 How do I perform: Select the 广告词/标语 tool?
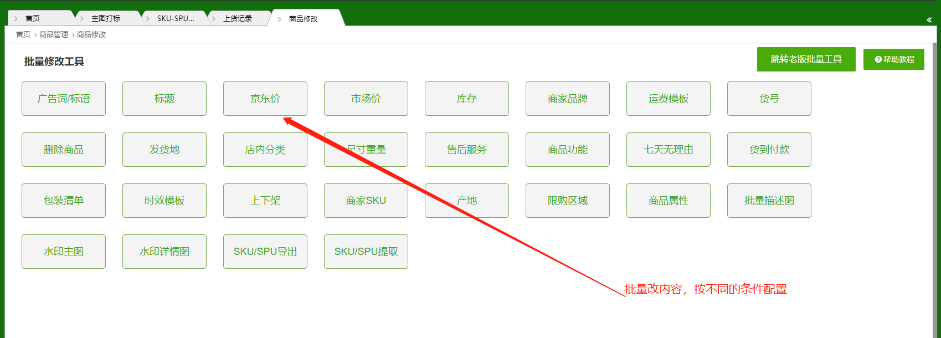tap(64, 99)
